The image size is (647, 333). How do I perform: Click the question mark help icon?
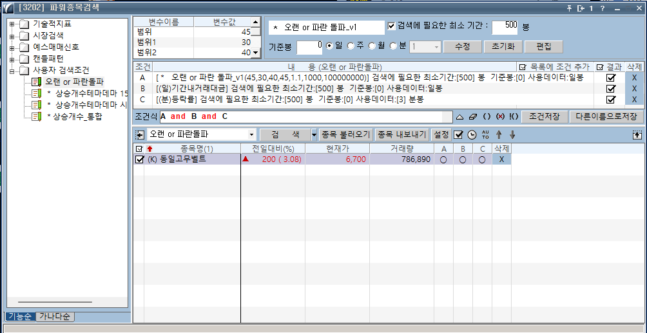602,8
